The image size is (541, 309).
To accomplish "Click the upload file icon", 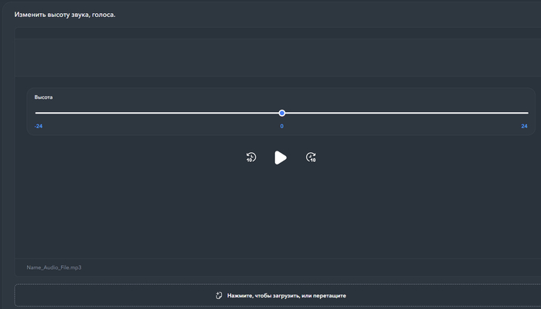I will tap(219, 295).
